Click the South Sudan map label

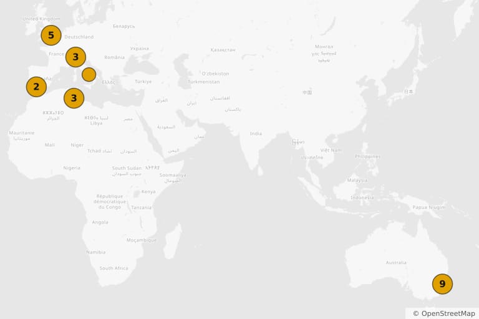[127, 168]
